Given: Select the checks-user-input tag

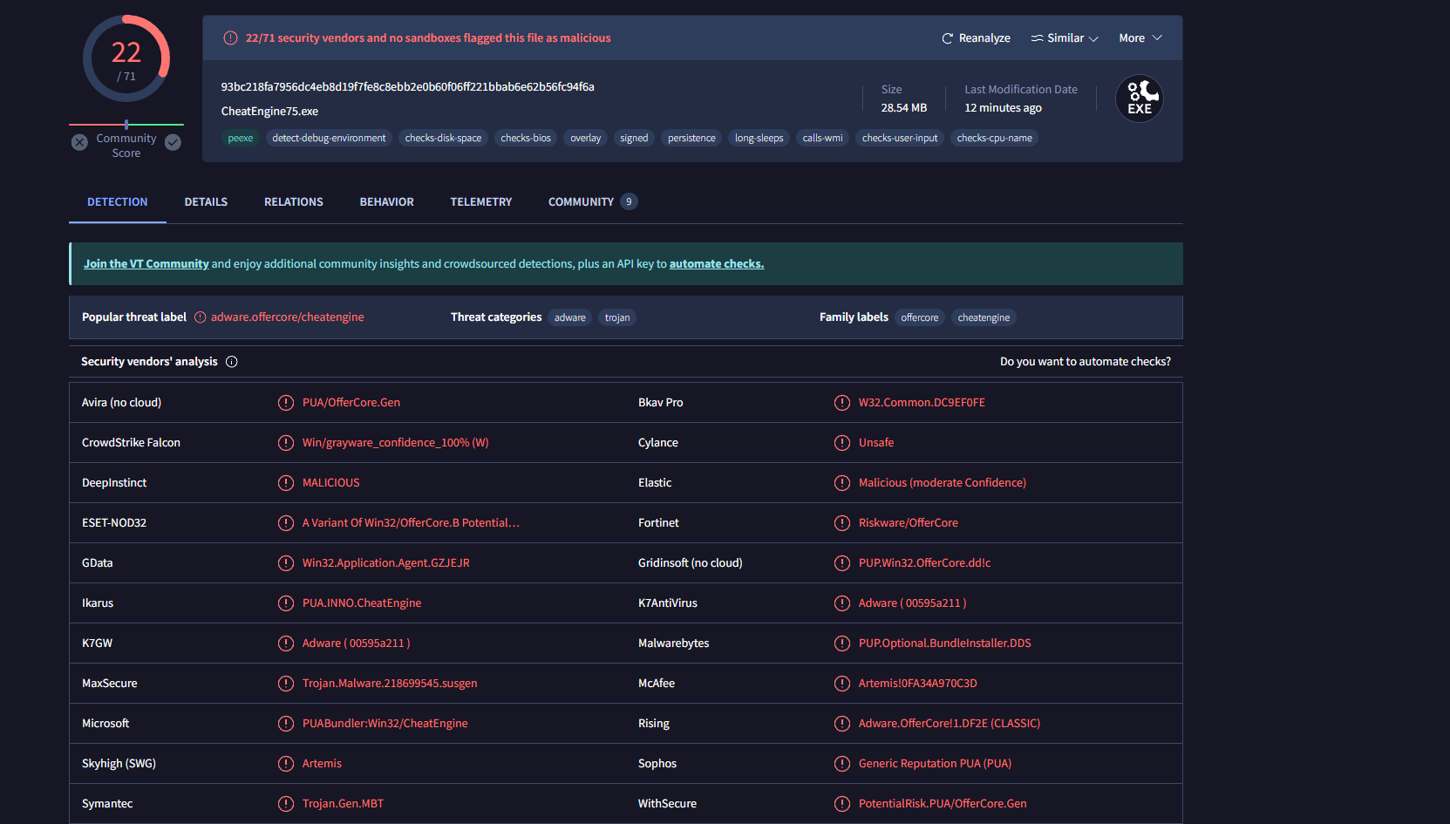Looking at the screenshot, I should [900, 139].
